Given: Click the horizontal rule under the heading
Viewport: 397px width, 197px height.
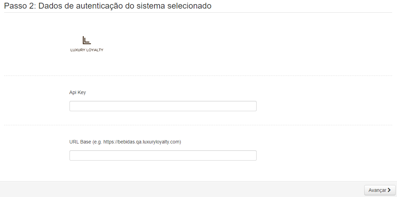Looking at the screenshot, I should [198, 12].
